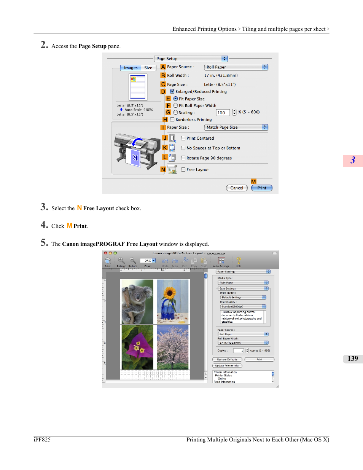Click Print button beside Restore Defaults
This screenshot has width=363, height=470.
click(x=260, y=359)
